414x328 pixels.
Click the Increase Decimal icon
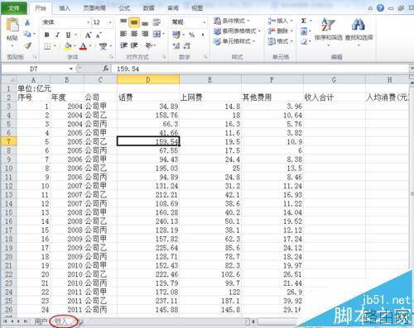[176, 45]
